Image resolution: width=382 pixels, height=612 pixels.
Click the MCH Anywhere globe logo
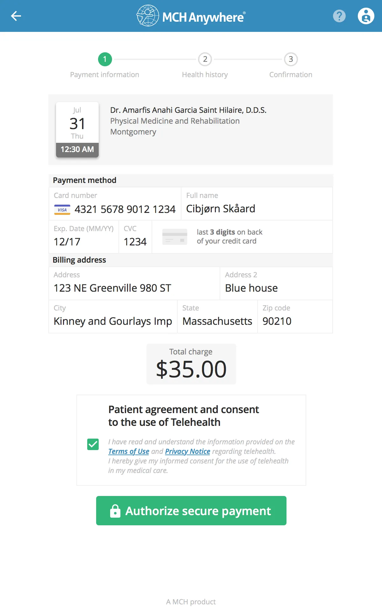pyautogui.click(x=148, y=16)
